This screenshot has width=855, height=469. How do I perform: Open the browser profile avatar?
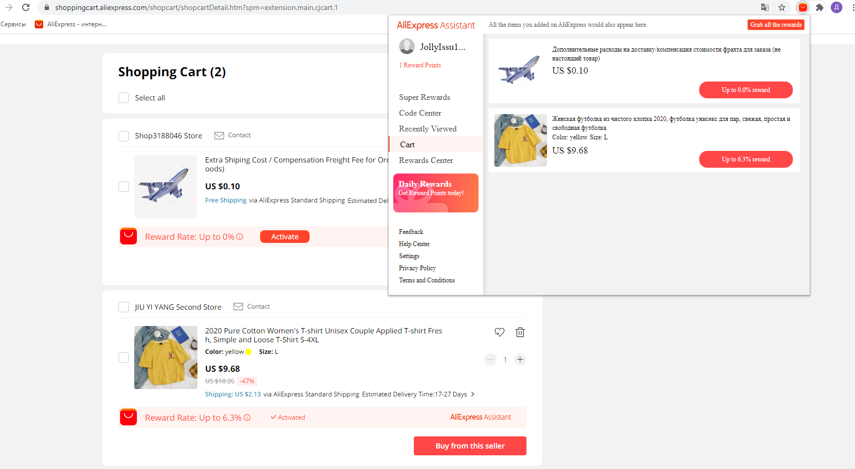coord(837,7)
